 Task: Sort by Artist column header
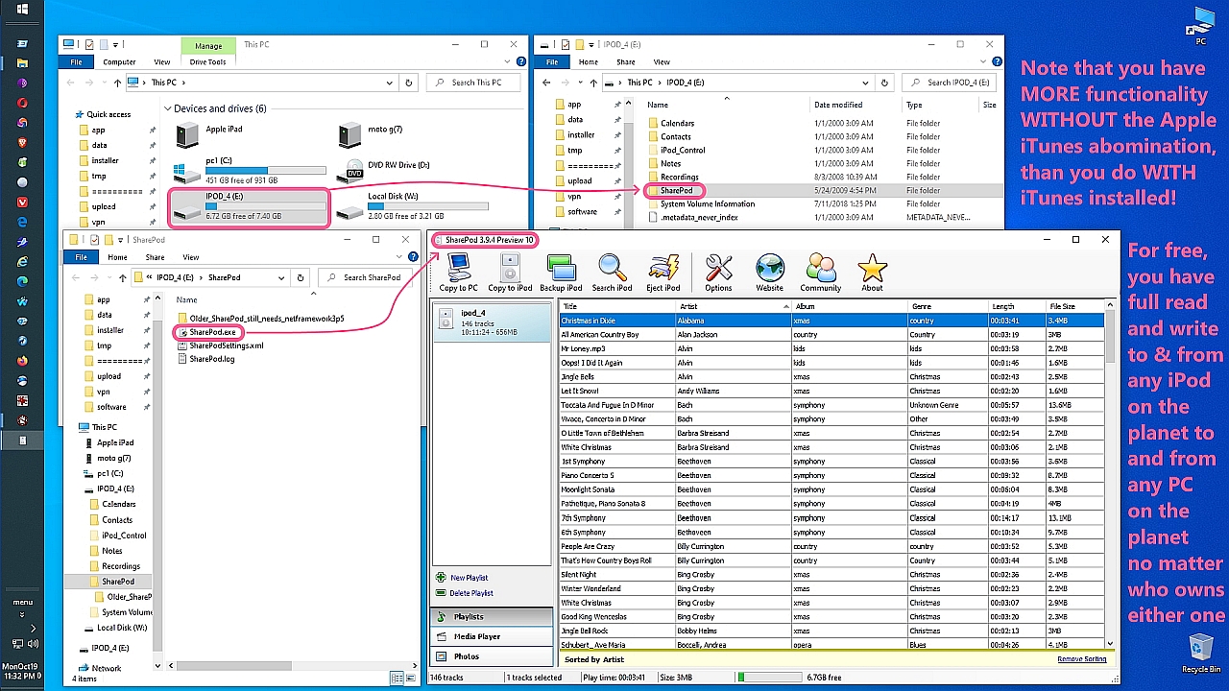[732, 306]
